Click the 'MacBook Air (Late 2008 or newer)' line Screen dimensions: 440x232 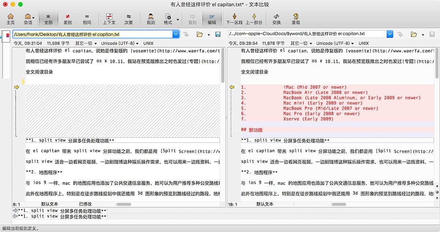(325, 92)
